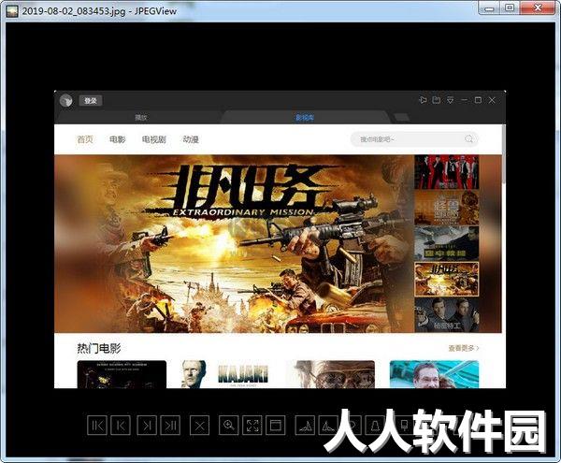Minimize the JPEGView window
Image resolution: width=561 pixels, height=463 pixels.
click(489, 7)
